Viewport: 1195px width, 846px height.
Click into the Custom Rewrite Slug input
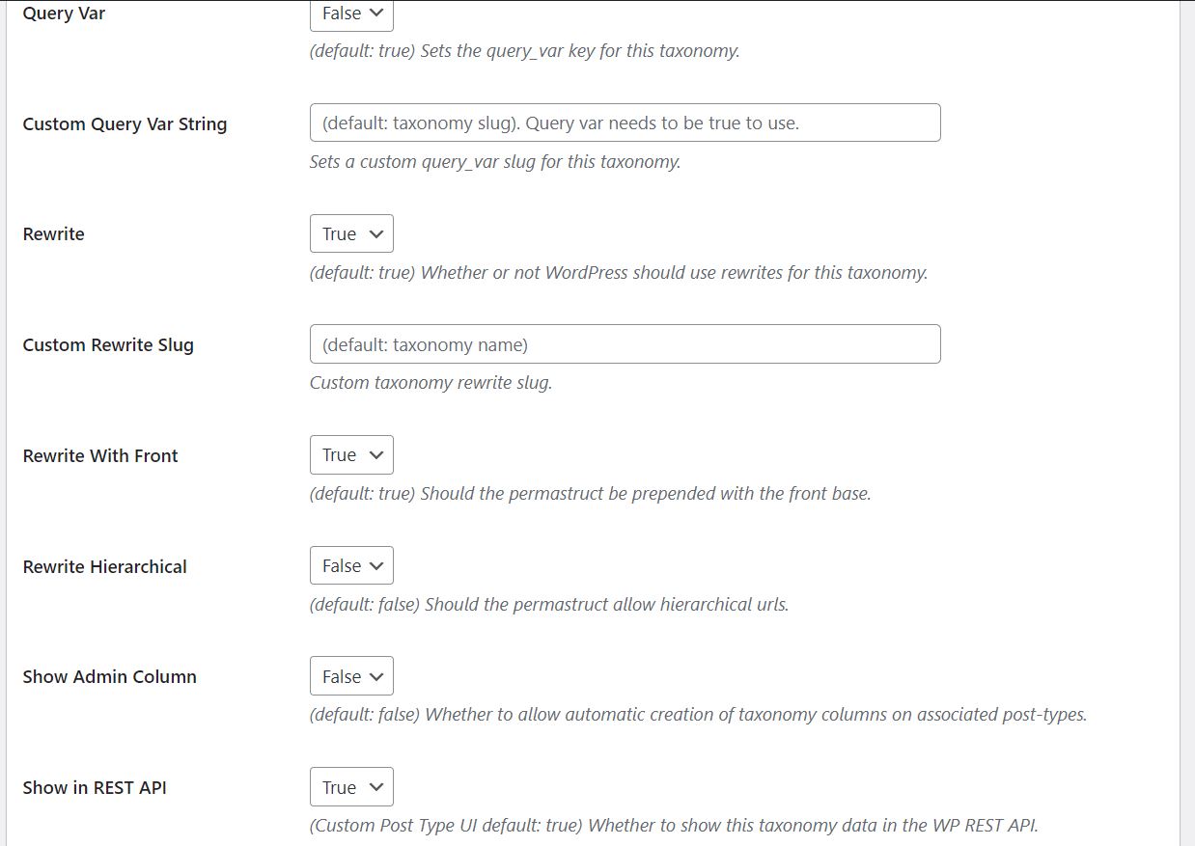(x=625, y=344)
